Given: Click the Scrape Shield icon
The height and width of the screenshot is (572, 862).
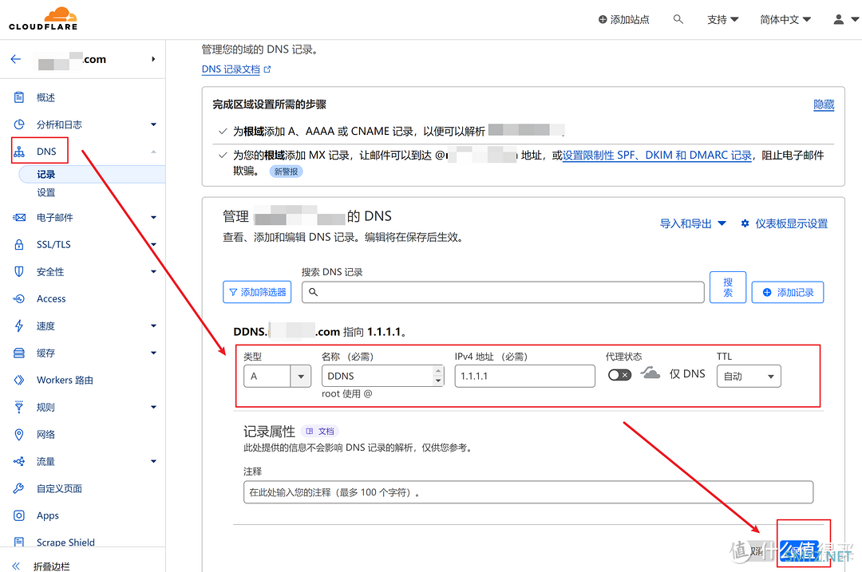Looking at the screenshot, I should click(x=19, y=542).
